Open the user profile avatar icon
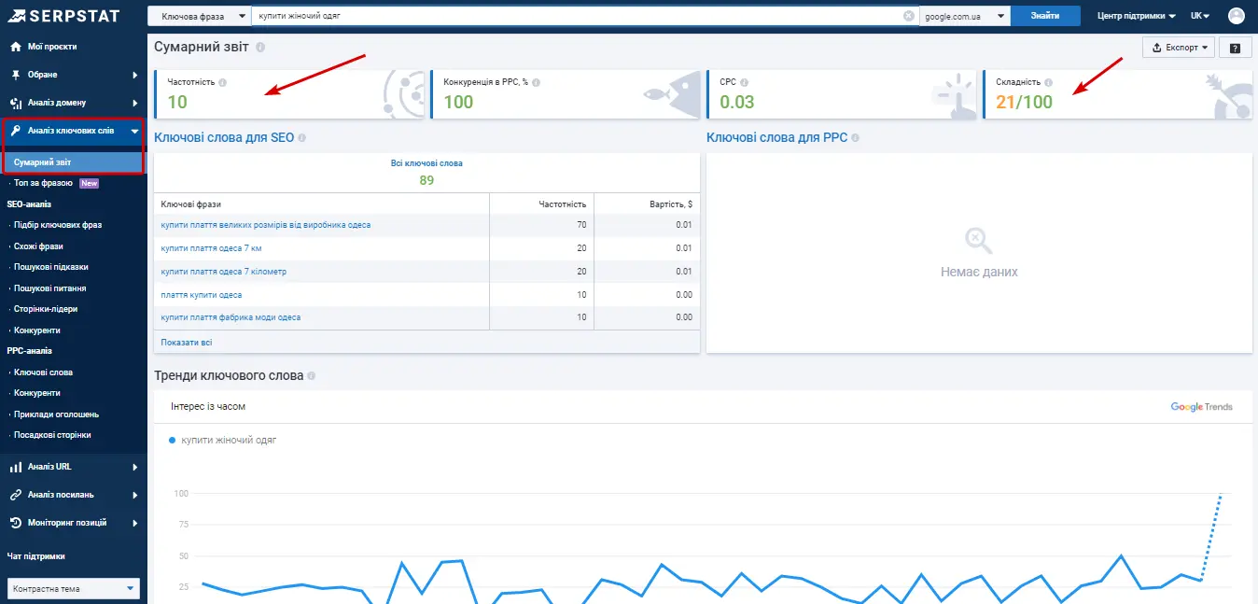 click(x=1236, y=16)
